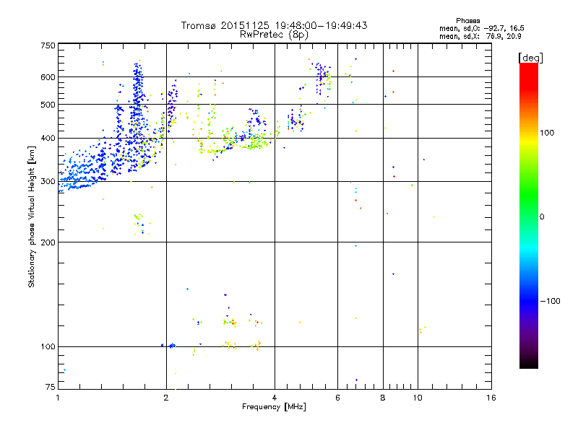The height and width of the screenshot is (433, 578).
Task: Click the 'Frequency [MHz]' axis label
Action: click(x=274, y=407)
